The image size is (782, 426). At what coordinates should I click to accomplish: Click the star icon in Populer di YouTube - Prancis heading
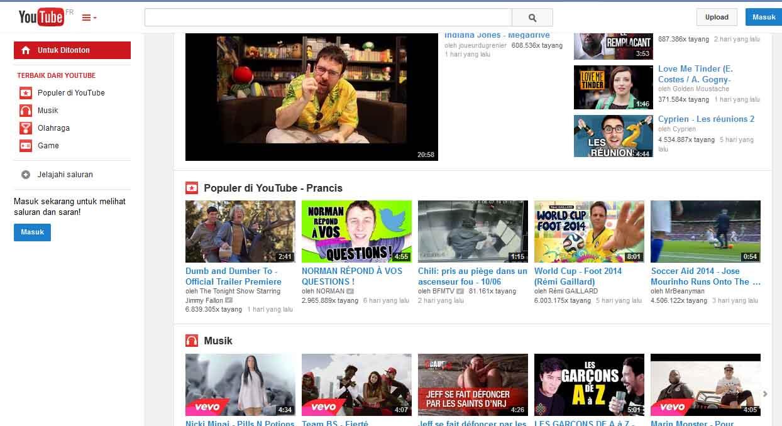(192, 188)
